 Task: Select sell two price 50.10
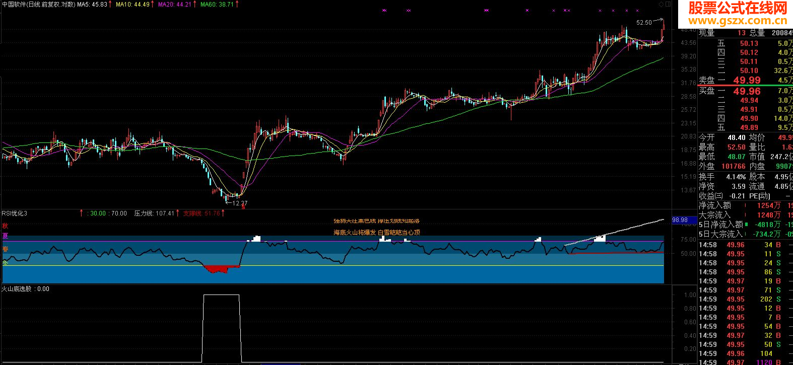click(x=749, y=70)
